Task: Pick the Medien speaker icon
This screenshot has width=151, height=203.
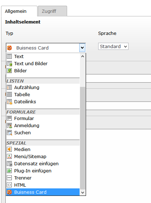Action: point(9,149)
